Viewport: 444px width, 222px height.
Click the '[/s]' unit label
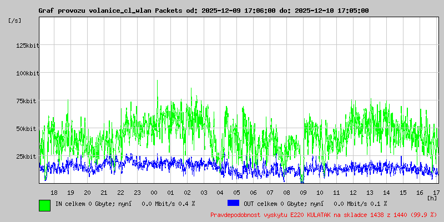pyautogui.click(x=15, y=21)
